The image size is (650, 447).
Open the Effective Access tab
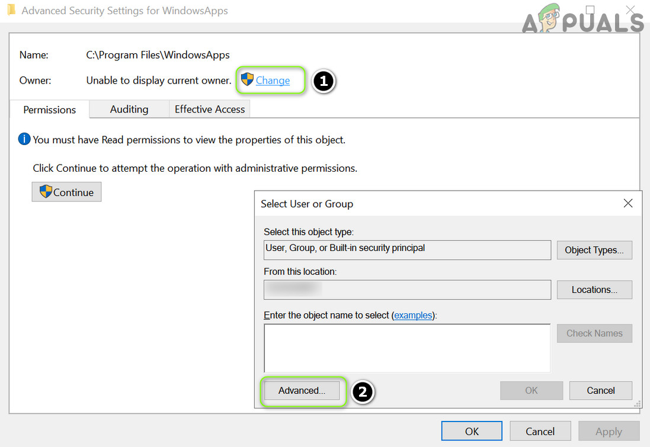pyautogui.click(x=209, y=110)
